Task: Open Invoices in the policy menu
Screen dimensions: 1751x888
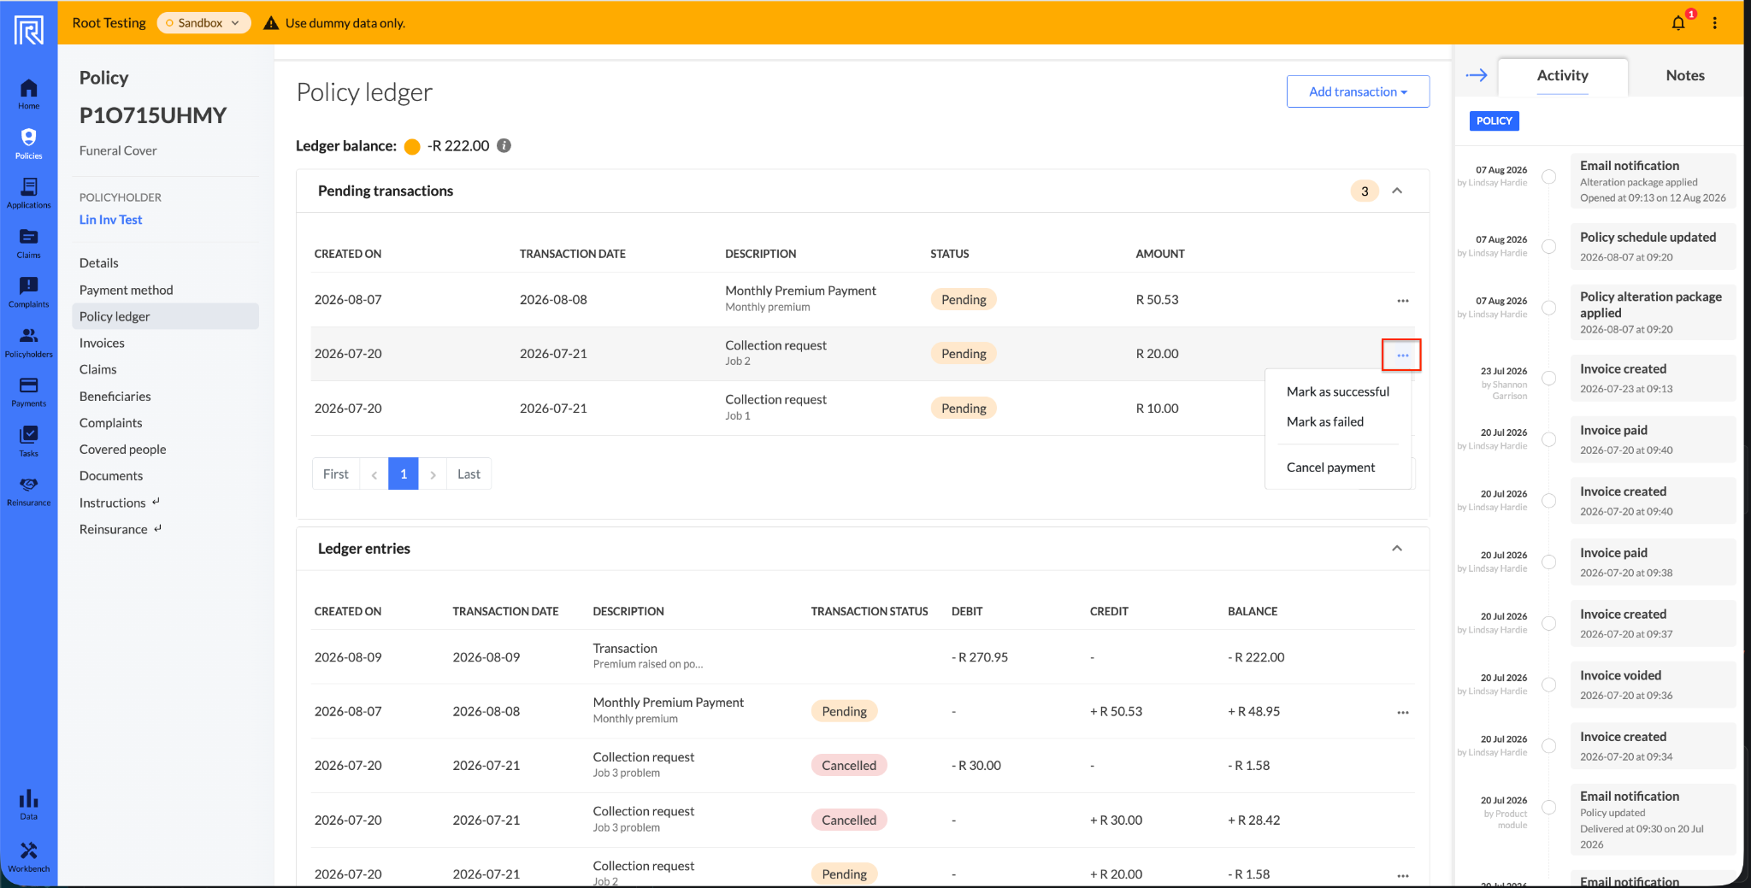Action: [x=102, y=343]
